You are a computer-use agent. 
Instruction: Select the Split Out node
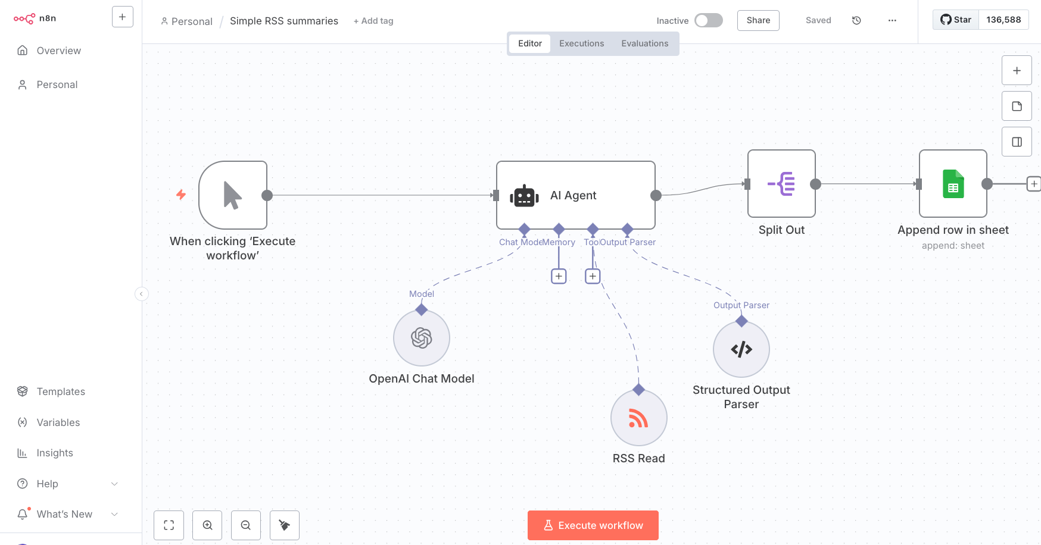[x=781, y=183]
